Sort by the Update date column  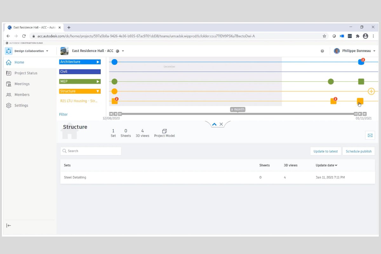326,165
